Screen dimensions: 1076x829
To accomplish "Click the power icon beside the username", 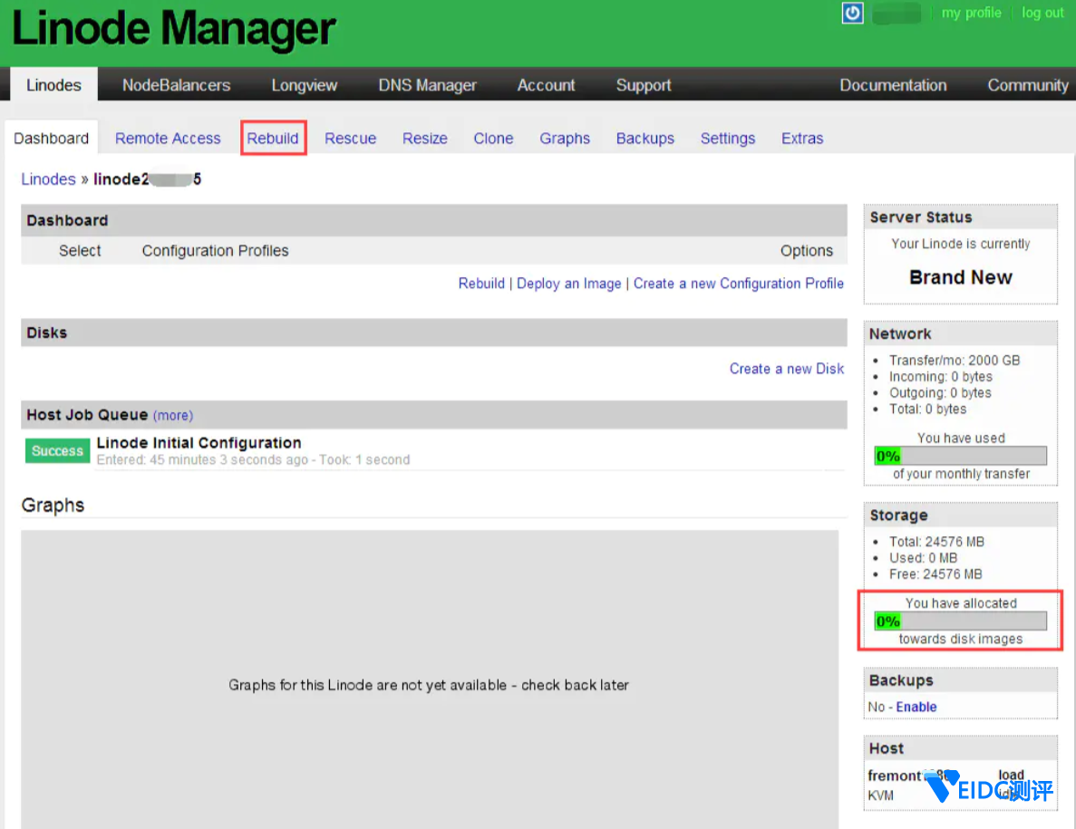I will pyautogui.click(x=852, y=13).
